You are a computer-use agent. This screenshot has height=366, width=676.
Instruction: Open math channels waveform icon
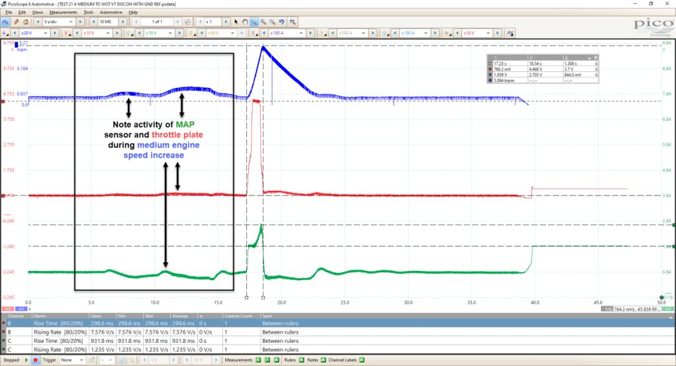pos(510,33)
